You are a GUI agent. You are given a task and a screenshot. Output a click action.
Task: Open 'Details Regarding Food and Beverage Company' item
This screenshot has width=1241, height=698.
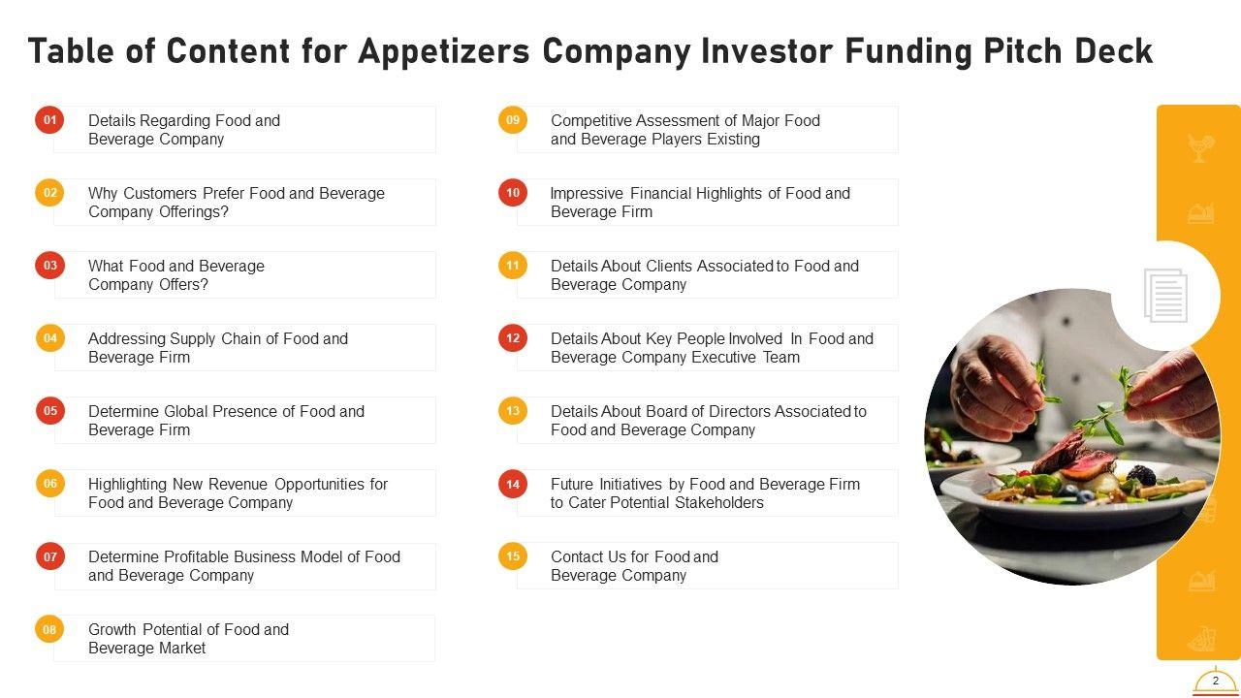pos(184,130)
